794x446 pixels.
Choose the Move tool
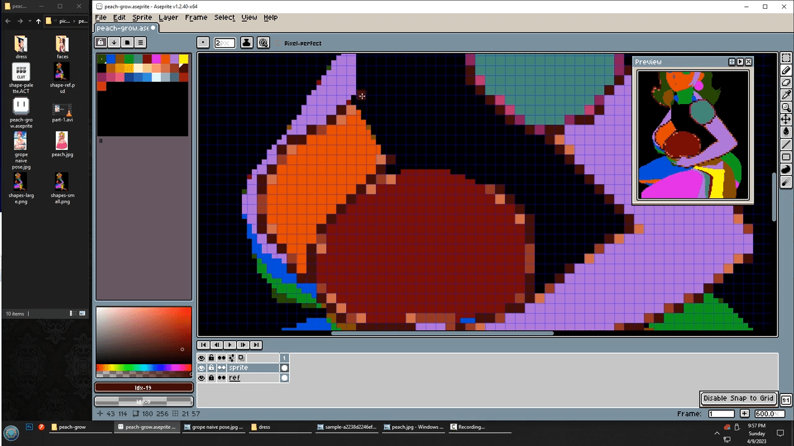pos(786,119)
